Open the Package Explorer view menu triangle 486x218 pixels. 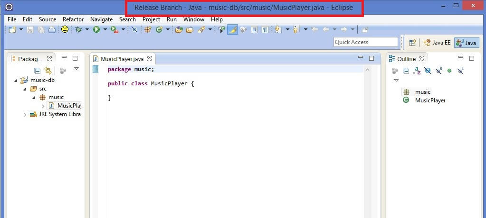tap(76, 69)
